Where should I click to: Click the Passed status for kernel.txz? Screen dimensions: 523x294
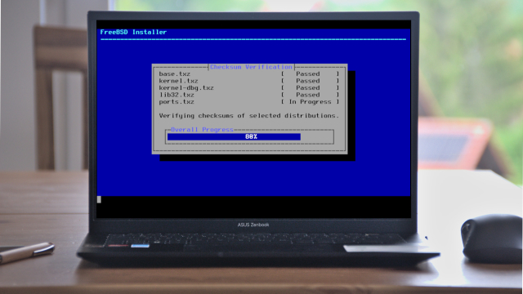pos(308,81)
